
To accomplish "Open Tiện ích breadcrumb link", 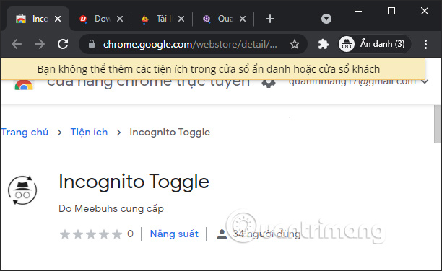I will [89, 132].
